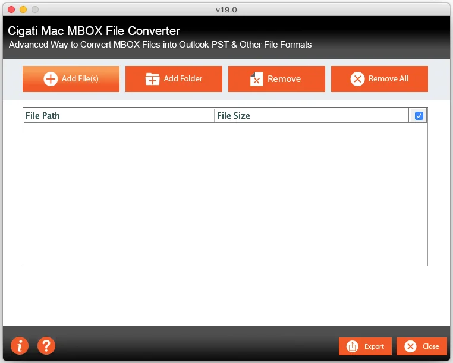Image resolution: width=453 pixels, height=363 pixels.
Task: Toggle the select-all checkbox in table header
Action: (x=419, y=116)
